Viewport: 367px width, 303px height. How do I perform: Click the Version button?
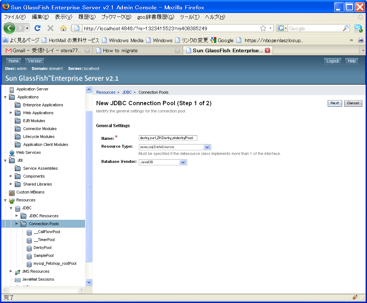tap(35, 61)
